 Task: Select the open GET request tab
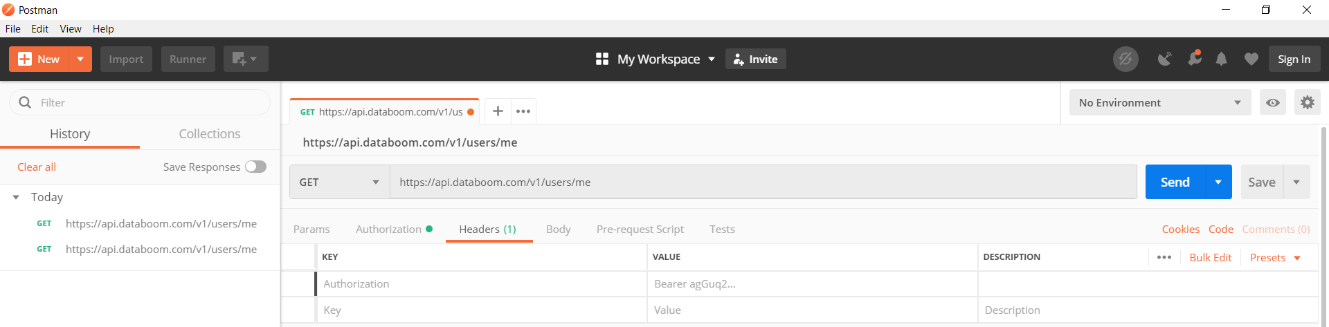(x=385, y=112)
